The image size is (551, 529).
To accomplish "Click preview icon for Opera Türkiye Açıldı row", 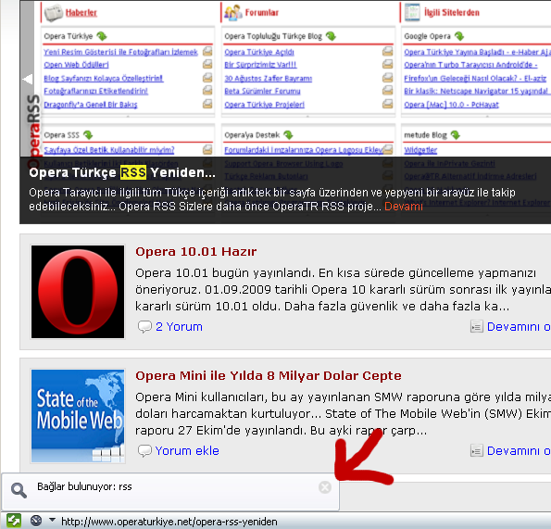I will tap(388, 51).
